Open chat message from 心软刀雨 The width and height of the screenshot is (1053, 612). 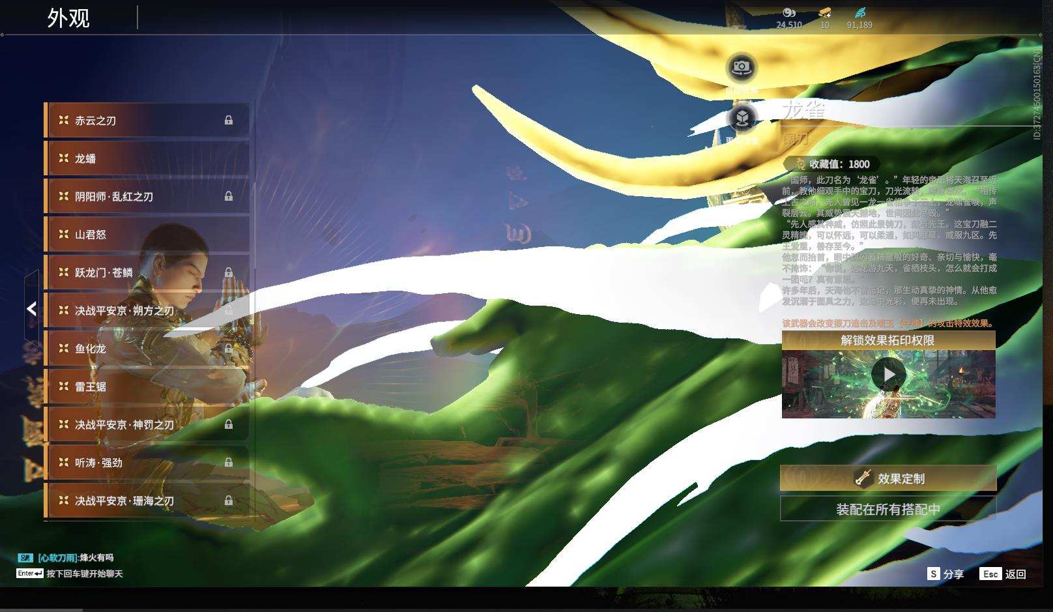click(76, 557)
